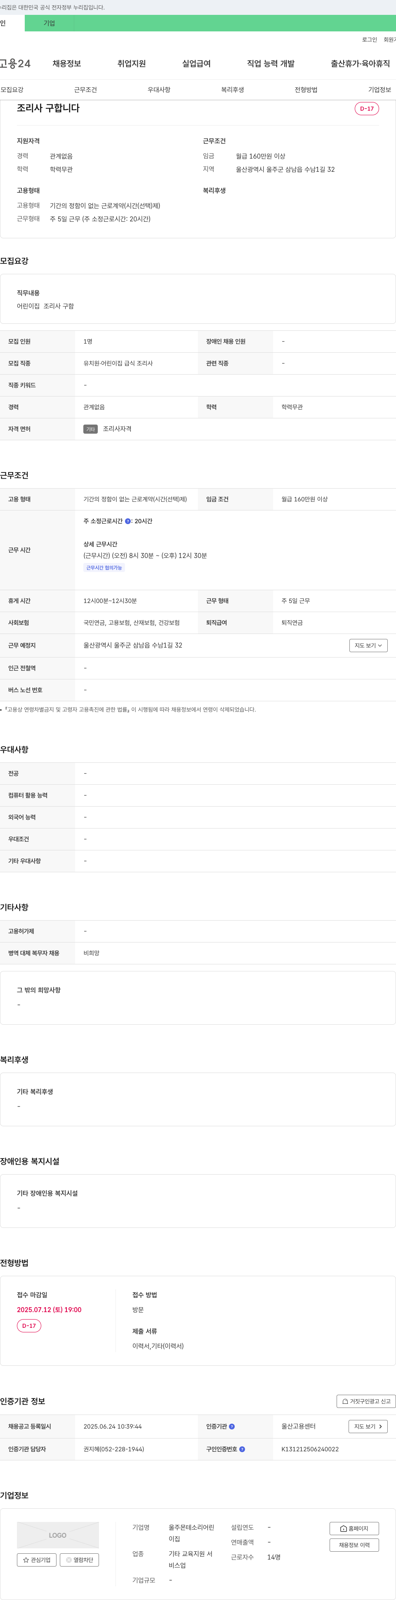The image size is (396, 1600).
Task: Click the D-17 badge beside the job title
Action: tap(367, 109)
